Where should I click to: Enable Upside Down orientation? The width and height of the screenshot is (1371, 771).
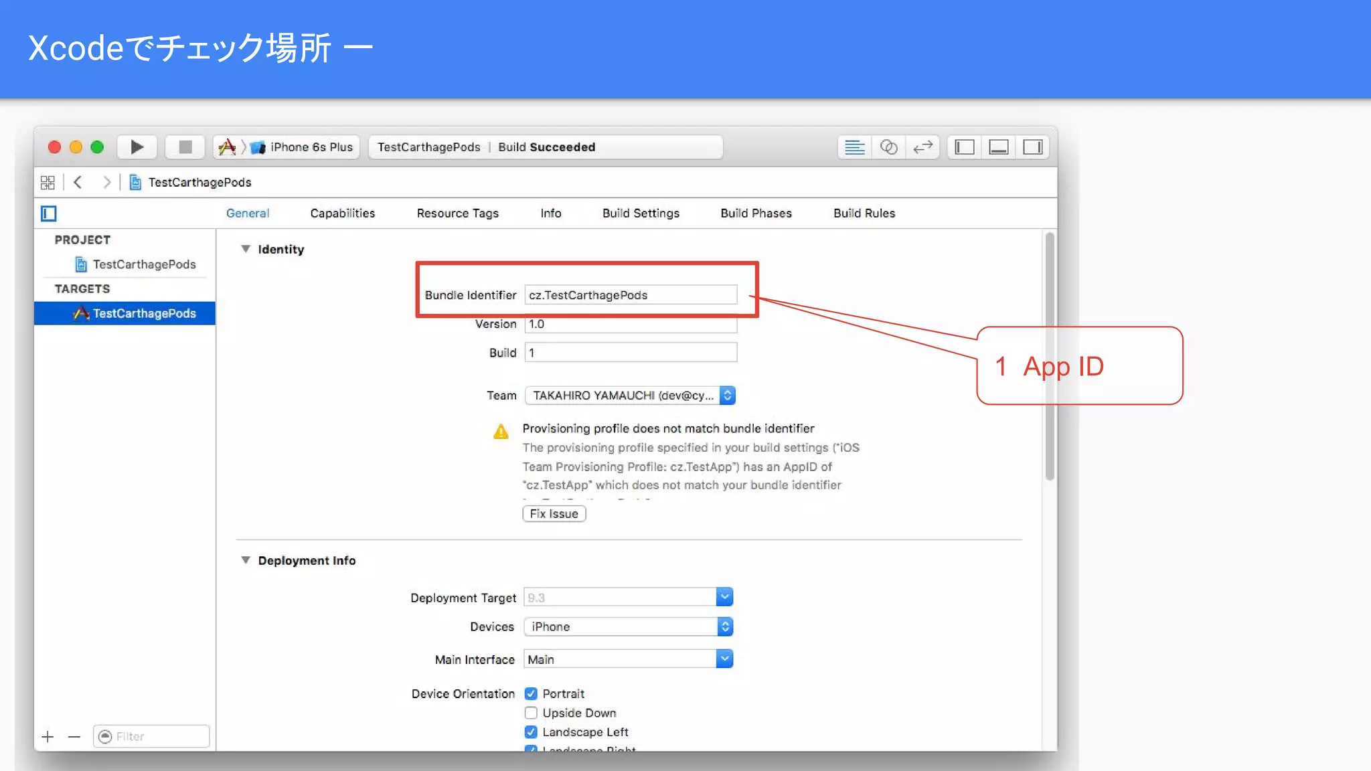531,713
